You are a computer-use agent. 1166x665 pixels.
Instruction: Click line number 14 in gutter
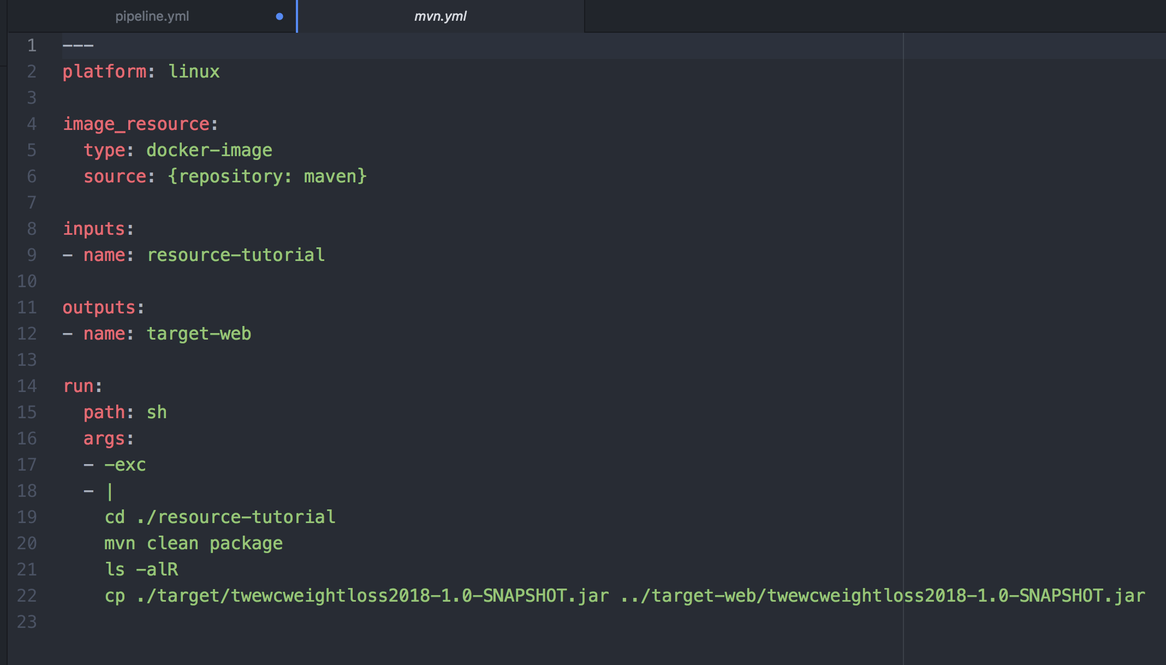click(x=27, y=386)
